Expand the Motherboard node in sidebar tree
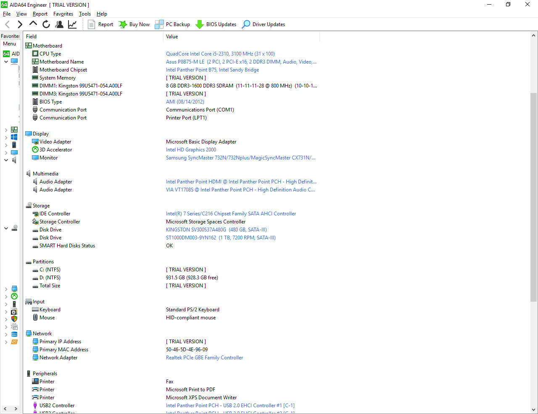The image size is (538, 414). pyautogui.click(x=6, y=130)
